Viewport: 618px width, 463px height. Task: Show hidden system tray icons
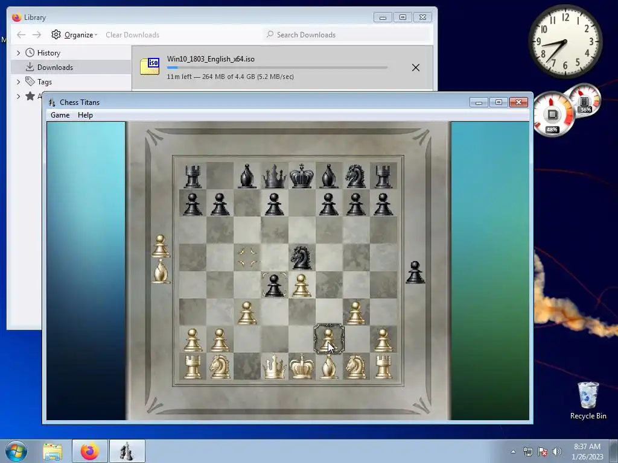coord(513,452)
